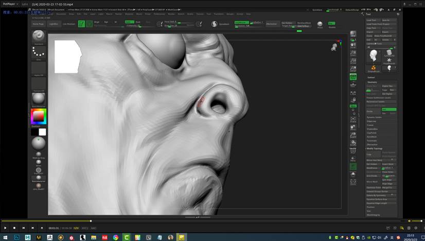
Task: Click the Frame mesh icon
Action: pos(353,119)
